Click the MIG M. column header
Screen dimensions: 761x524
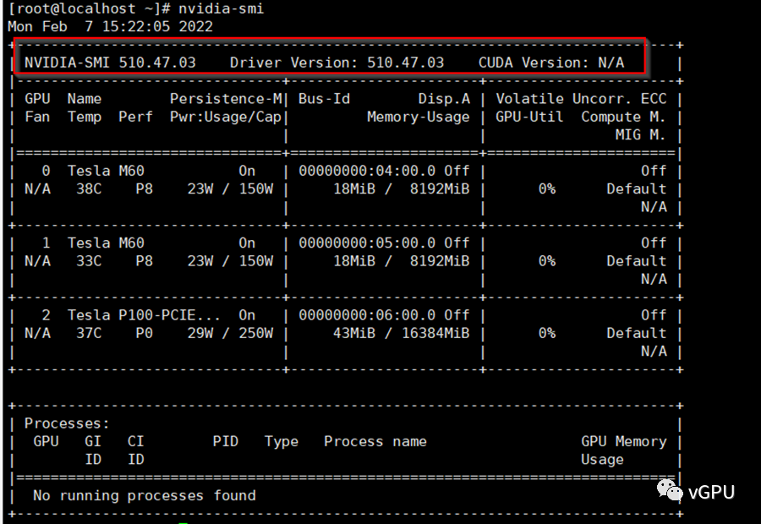(x=640, y=134)
